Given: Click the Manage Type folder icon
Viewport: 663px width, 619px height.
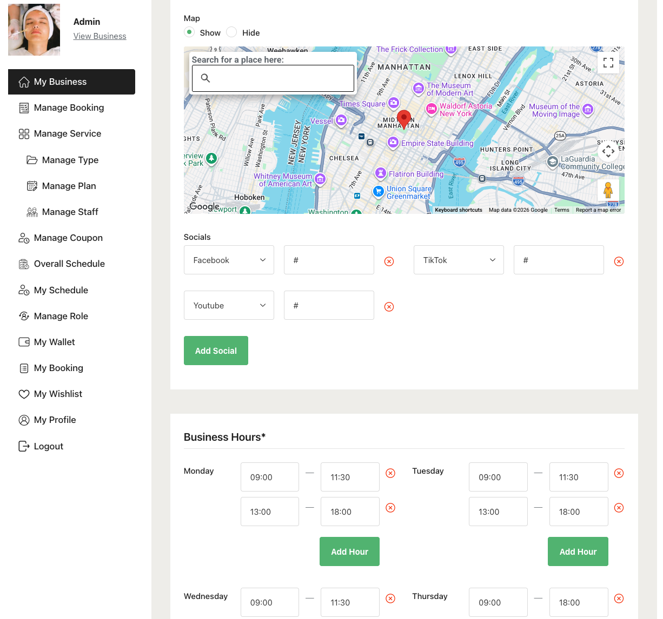Looking at the screenshot, I should [32, 160].
